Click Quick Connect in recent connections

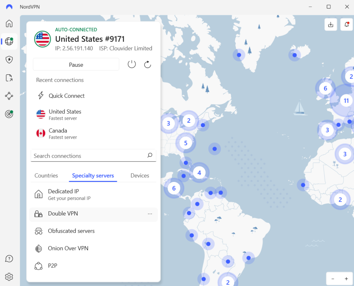tap(66, 96)
